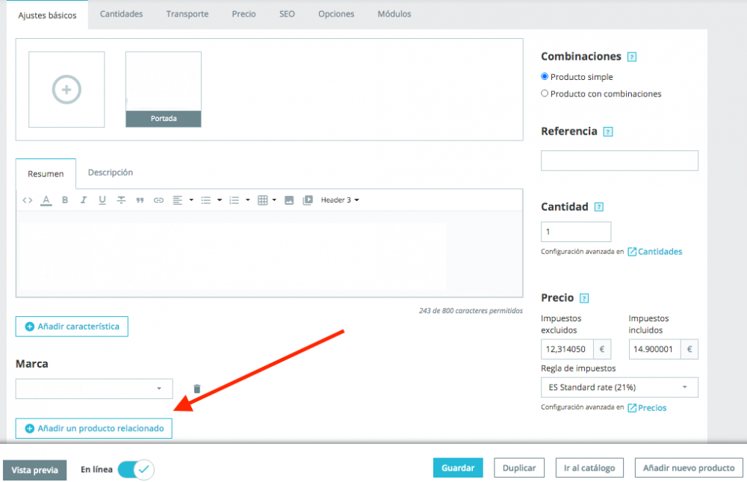Click the Cantidad quantity field
Viewport: 747px width, 482px height.
[576, 232]
